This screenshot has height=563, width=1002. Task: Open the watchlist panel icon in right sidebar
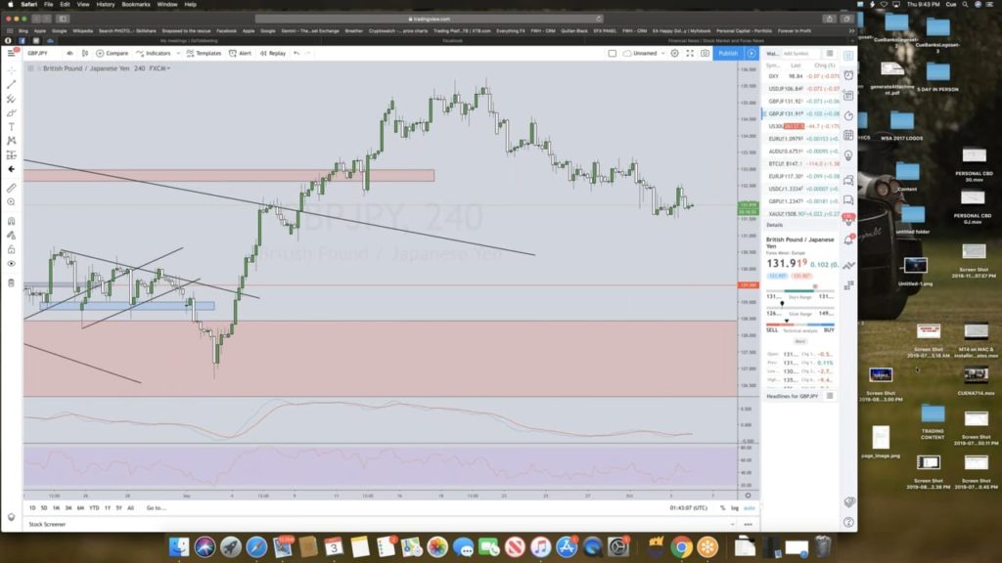pos(848,56)
